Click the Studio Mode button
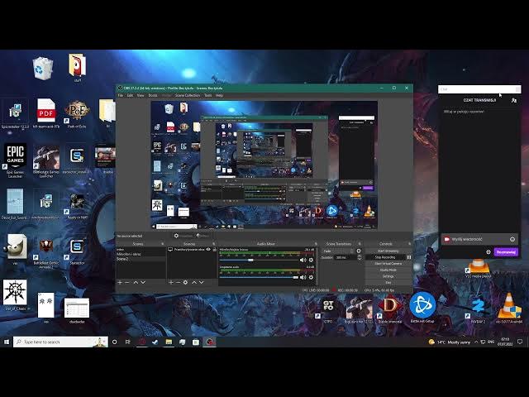This screenshot has height=397, width=529. 388,270
